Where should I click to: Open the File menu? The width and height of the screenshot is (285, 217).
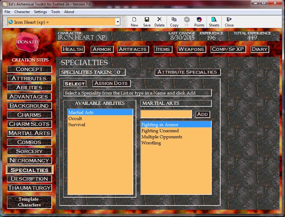coord(7,12)
